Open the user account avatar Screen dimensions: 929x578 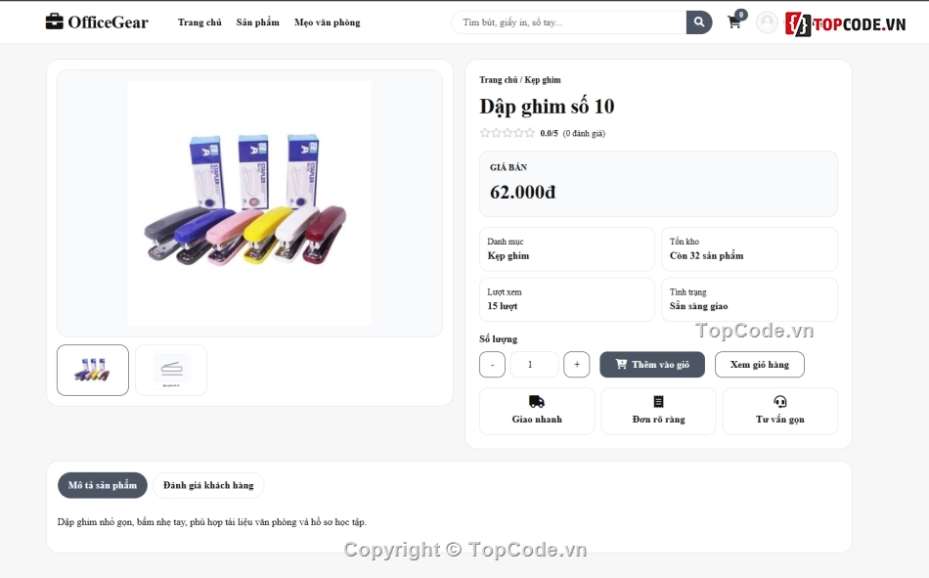click(x=767, y=22)
